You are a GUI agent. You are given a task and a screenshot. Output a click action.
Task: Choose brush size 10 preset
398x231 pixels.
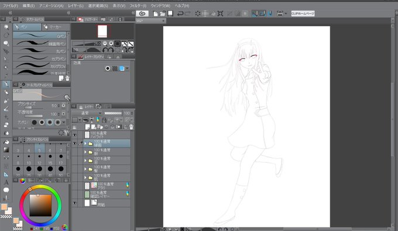point(29,158)
